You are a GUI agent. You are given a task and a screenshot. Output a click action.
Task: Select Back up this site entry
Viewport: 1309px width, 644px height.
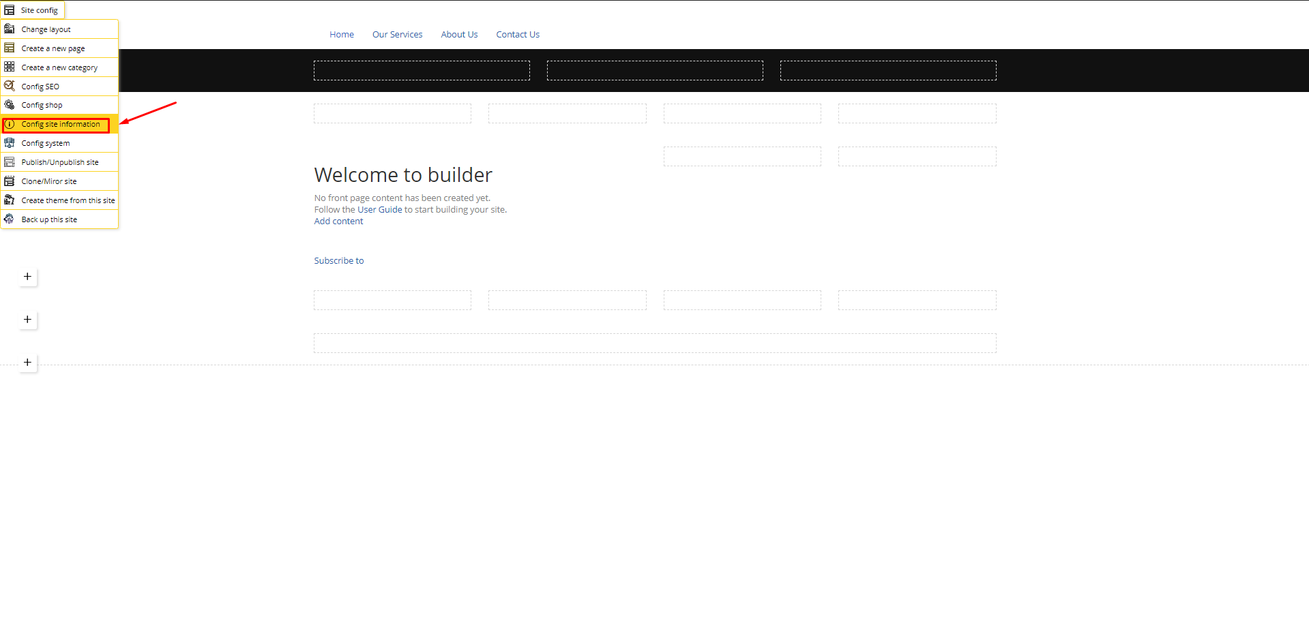pyautogui.click(x=59, y=219)
